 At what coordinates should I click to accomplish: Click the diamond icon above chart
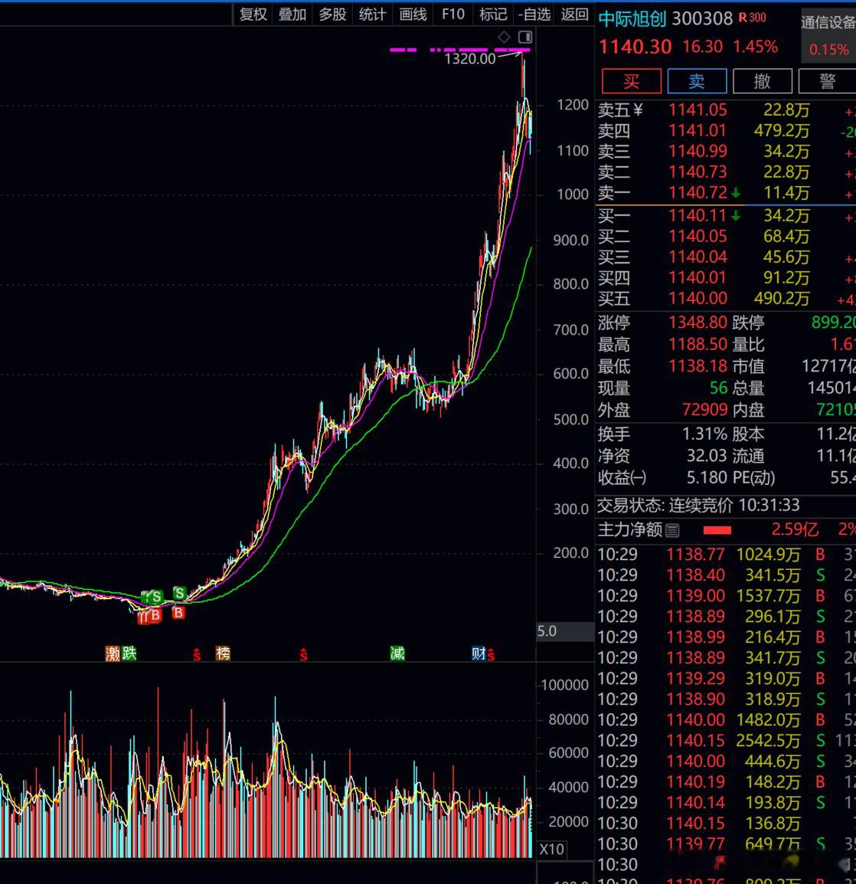tap(504, 38)
